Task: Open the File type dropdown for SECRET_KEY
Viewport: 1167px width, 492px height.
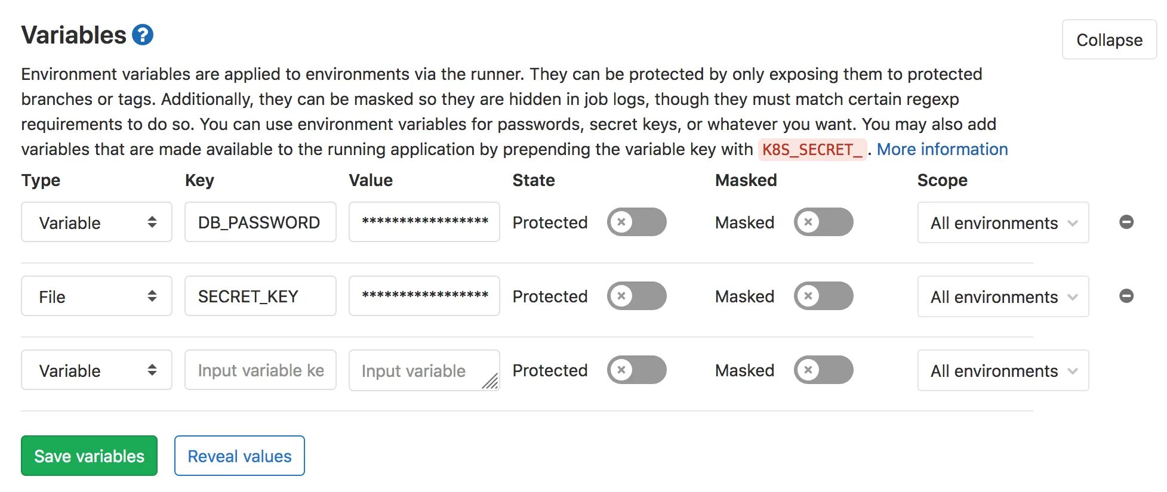Action: click(97, 296)
